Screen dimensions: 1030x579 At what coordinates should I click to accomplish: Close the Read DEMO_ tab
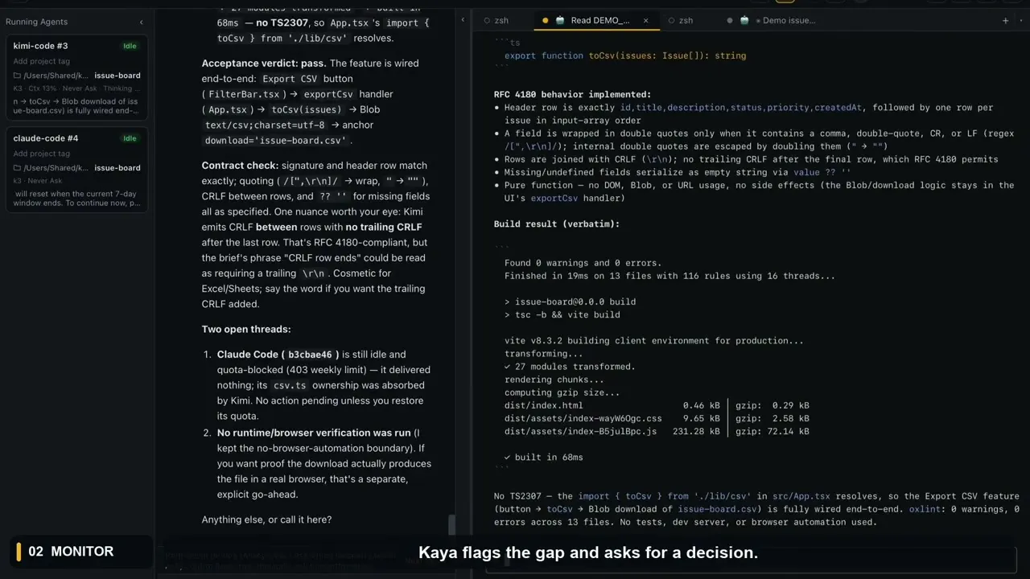645,20
